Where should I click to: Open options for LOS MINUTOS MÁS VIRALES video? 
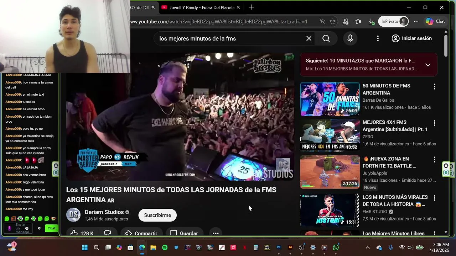[x=434, y=198]
